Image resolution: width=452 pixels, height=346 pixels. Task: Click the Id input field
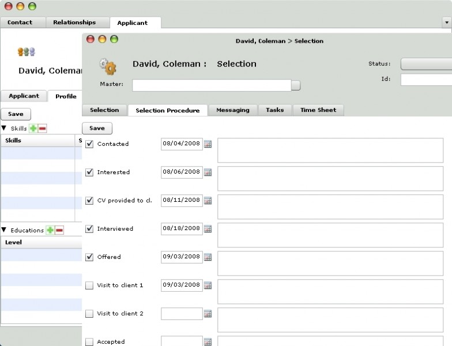tap(425, 80)
